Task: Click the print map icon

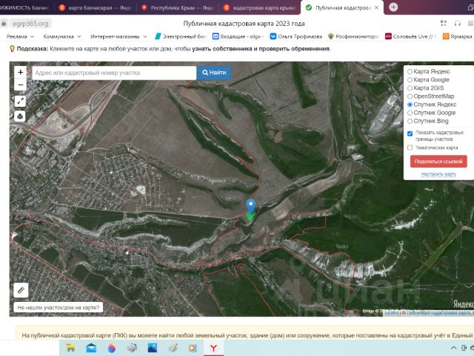Action: tap(20, 116)
